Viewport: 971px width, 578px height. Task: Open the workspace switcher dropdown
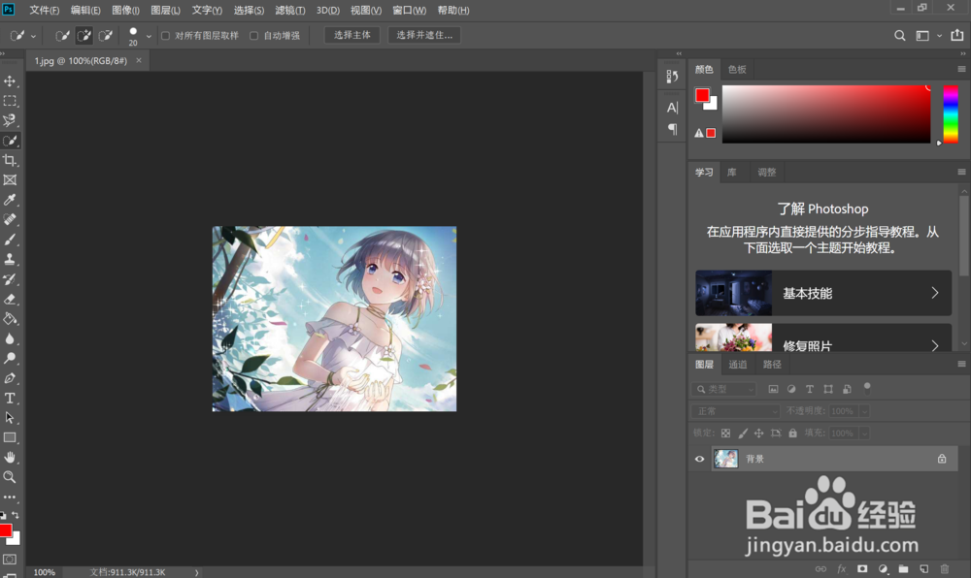pyautogui.click(x=939, y=36)
